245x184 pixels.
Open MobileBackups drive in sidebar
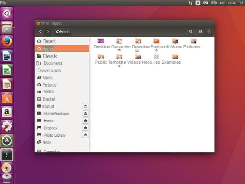click(58, 113)
